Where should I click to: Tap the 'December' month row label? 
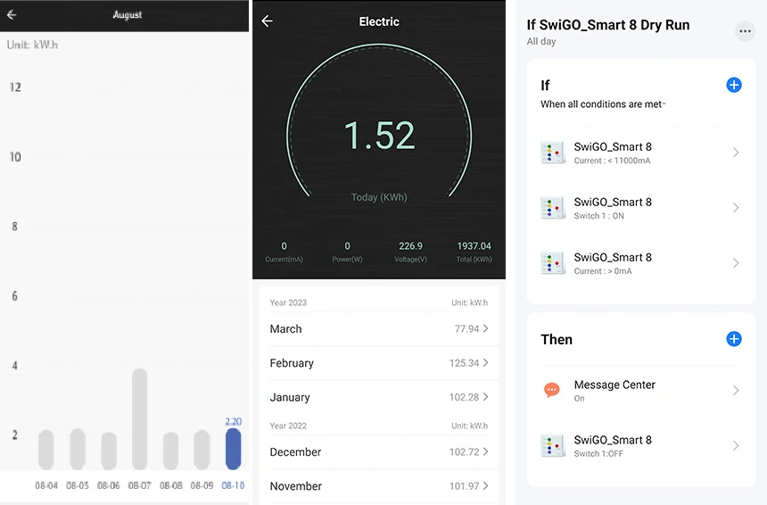coord(295,452)
